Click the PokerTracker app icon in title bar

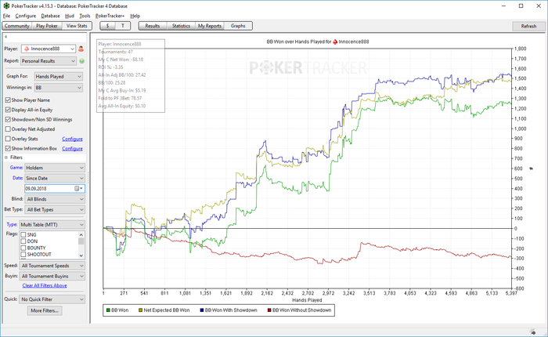pos(6,6)
